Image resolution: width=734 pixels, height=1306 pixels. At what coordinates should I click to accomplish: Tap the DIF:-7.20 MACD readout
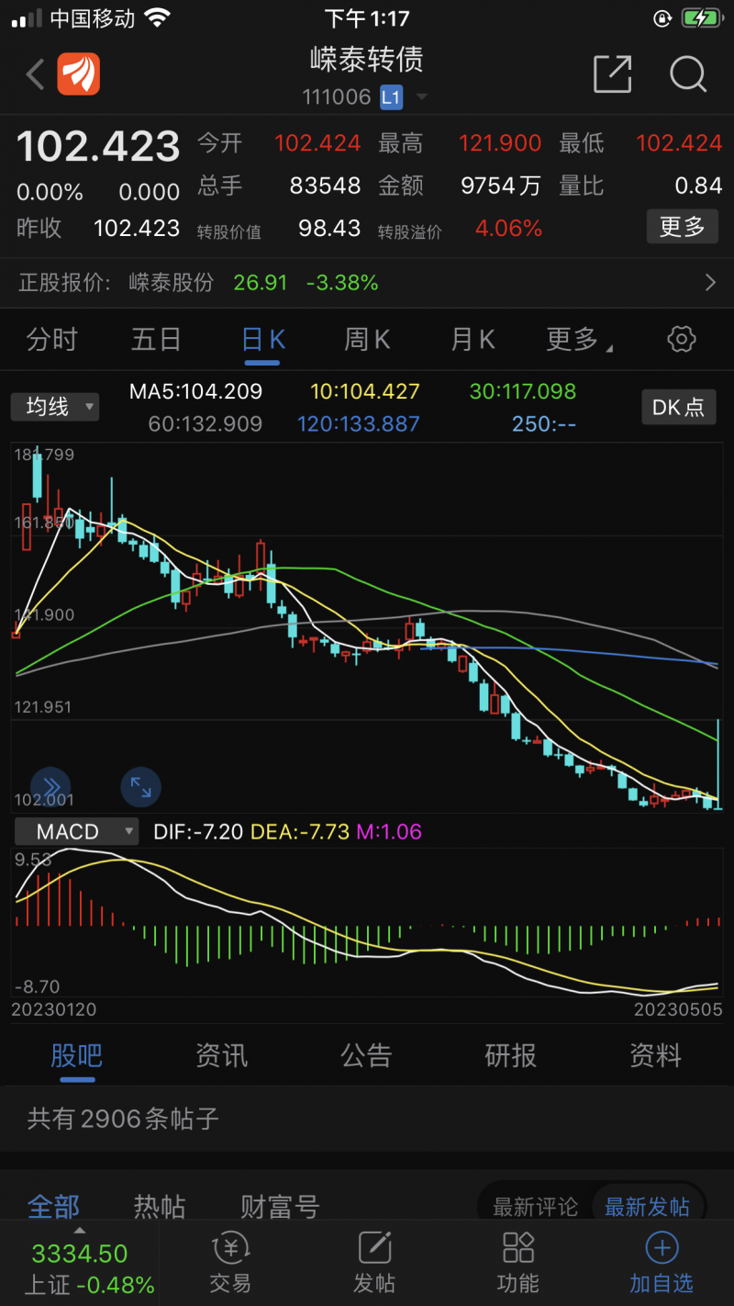tap(198, 832)
